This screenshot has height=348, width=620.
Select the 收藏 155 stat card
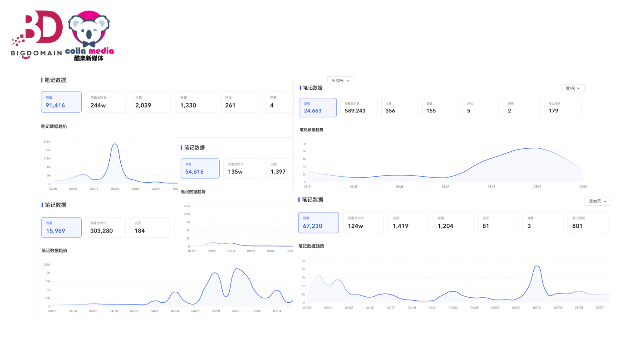441,108
